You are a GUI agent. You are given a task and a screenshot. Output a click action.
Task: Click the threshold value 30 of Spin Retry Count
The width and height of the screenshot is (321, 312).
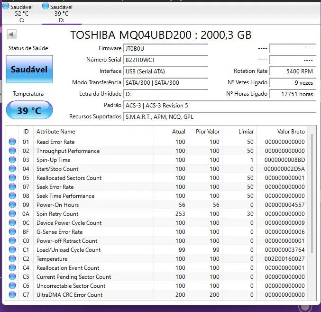point(250,214)
